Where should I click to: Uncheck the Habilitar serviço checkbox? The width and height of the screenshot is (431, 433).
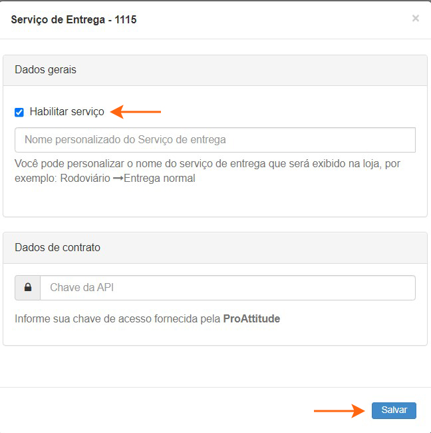click(x=19, y=112)
